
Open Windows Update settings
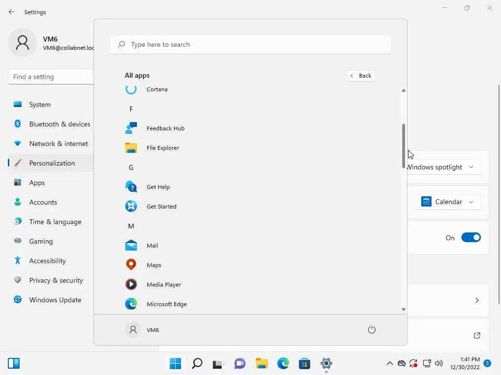[51, 300]
